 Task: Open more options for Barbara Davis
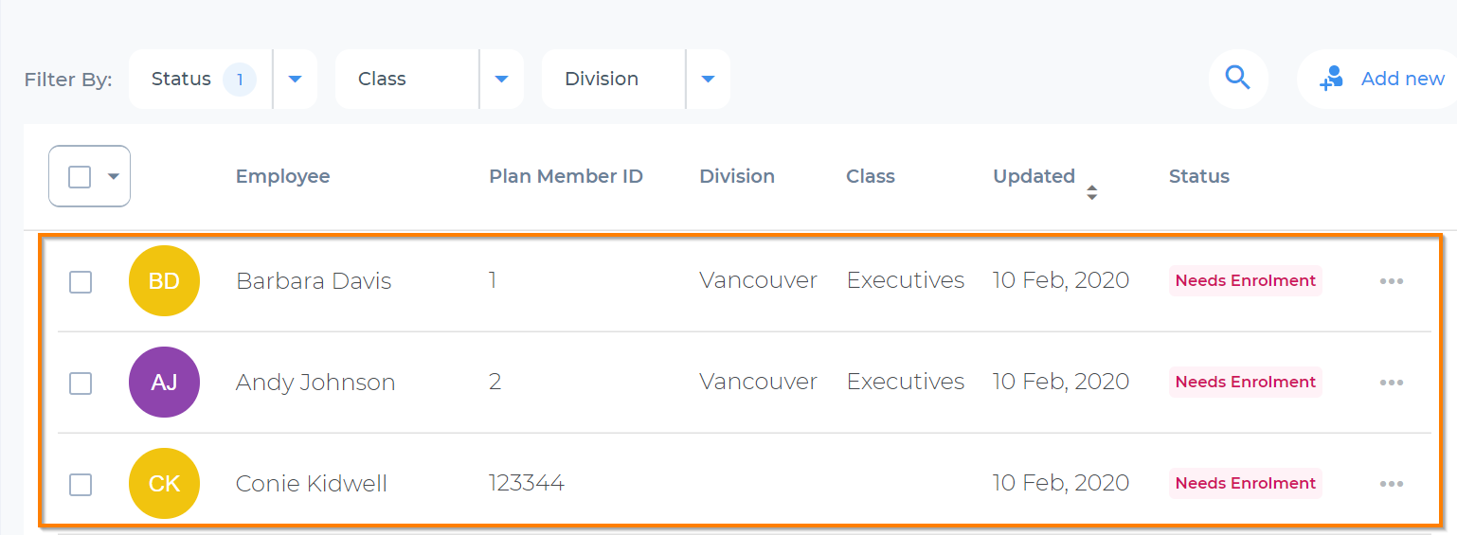coord(1391,281)
